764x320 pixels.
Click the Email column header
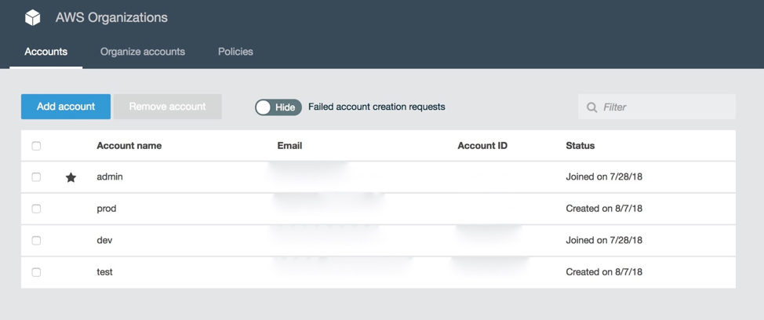tap(289, 146)
